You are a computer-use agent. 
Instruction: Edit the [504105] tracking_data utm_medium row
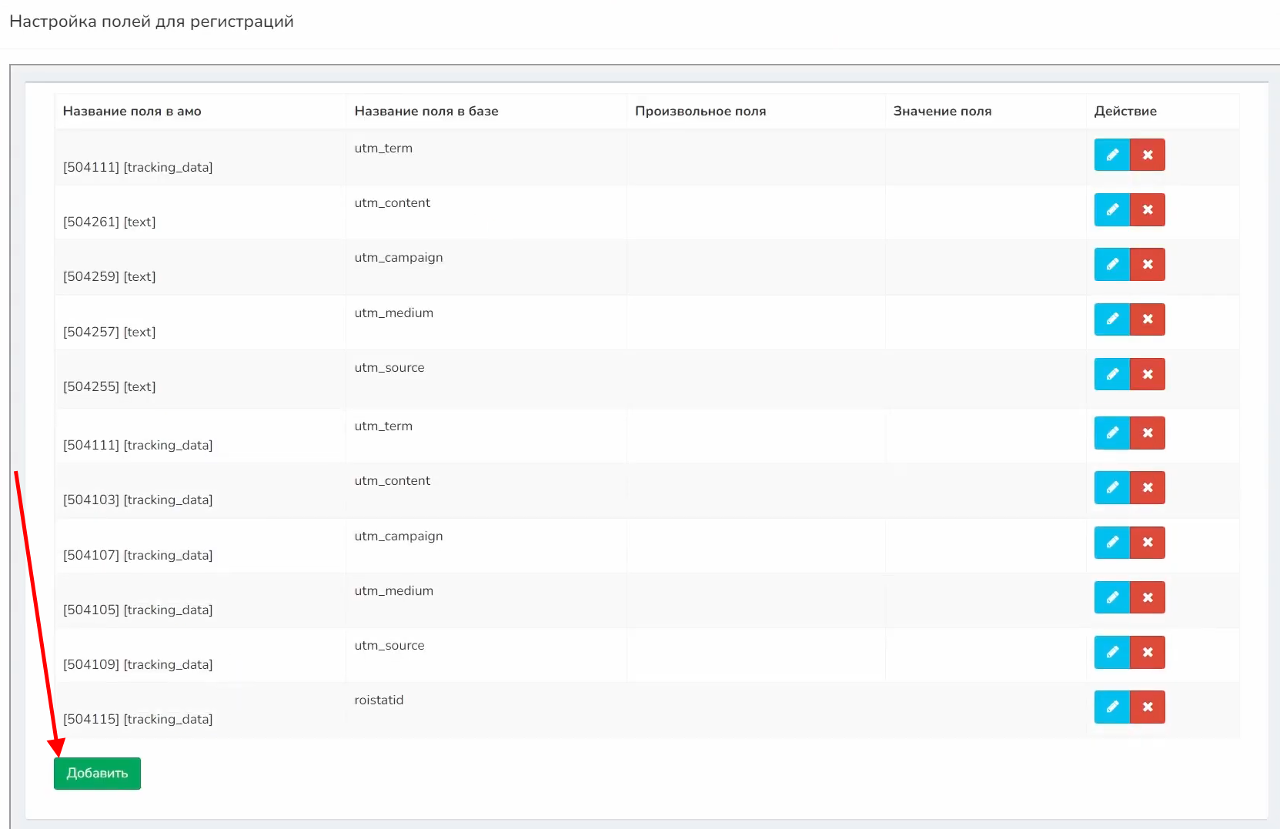(1111, 597)
